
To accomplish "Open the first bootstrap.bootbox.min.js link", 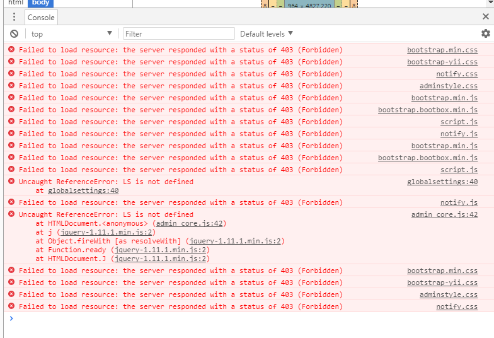I will click(x=427, y=110).
